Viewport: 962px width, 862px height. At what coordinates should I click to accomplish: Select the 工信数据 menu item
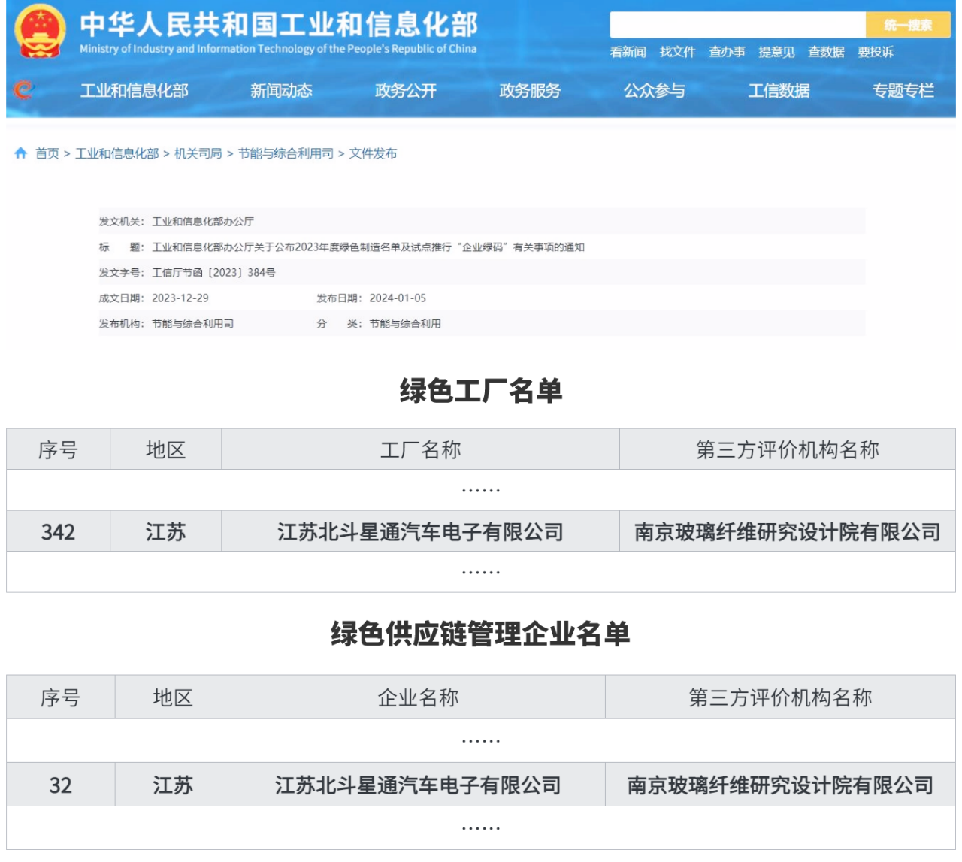[779, 91]
